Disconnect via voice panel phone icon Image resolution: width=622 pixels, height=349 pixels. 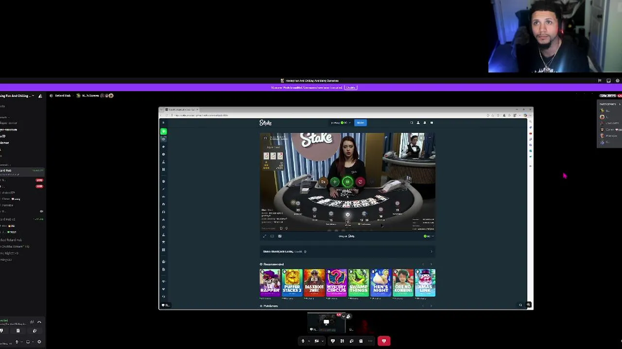pos(39,322)
